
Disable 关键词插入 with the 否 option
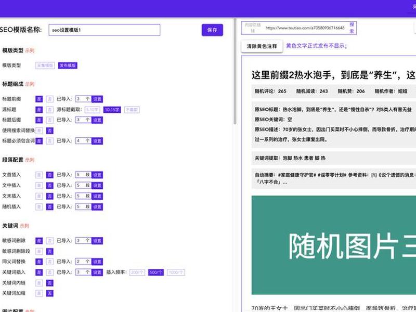point(49,272)
